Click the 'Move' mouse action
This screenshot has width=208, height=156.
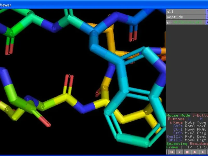(x=201, y=122)
